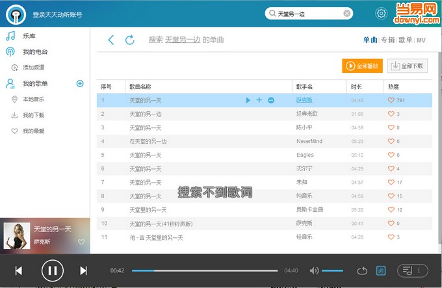Select song 在天堂的另一边 in row 4
Screen dimensions: 442x288
click(x=148, y=142)
